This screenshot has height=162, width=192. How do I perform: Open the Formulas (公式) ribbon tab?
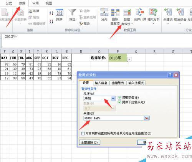9,3
